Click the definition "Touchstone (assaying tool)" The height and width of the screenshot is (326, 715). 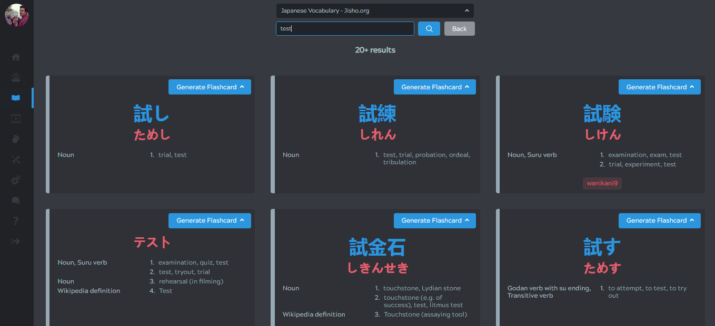tap(425, 314)
